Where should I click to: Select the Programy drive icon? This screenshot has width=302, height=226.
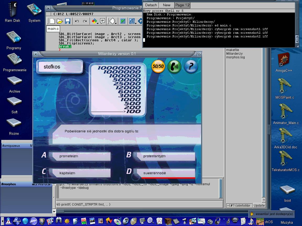[x=14, y=40]
